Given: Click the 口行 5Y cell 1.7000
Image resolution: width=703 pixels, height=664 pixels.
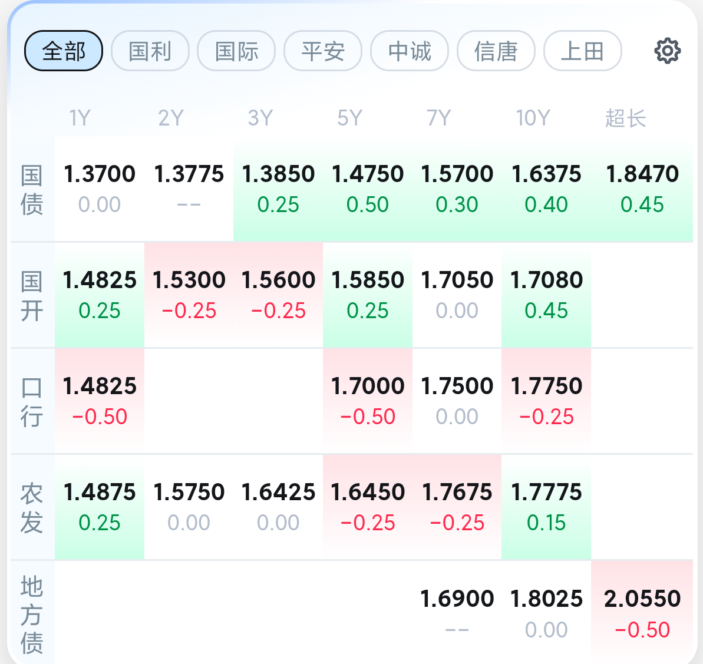Looking at the screenshot, I should (368, 401).
